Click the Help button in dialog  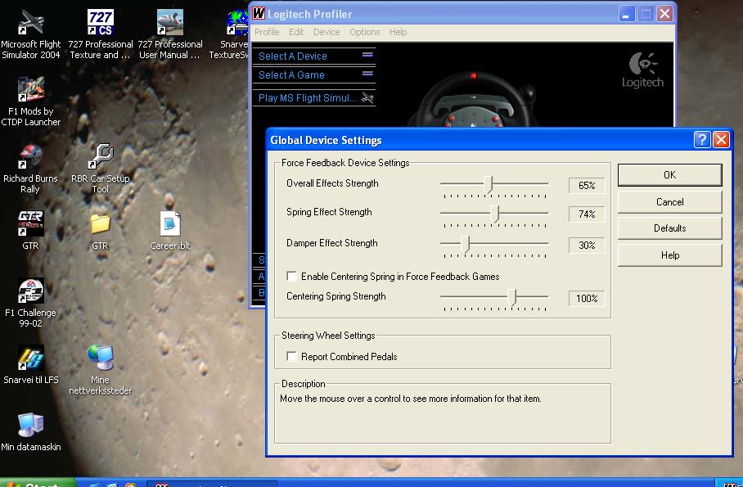(x=669, y=255)
